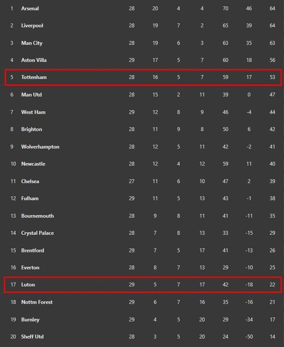Select Bournemouth in the league table
The image size is (284, 347).
(37, 216)
